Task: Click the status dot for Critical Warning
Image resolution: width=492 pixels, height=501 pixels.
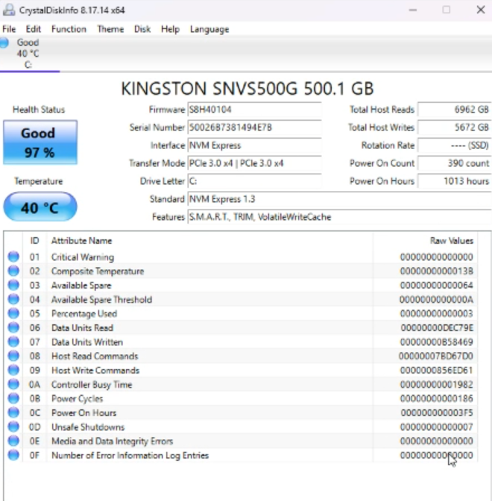Action: click(13, 256)
